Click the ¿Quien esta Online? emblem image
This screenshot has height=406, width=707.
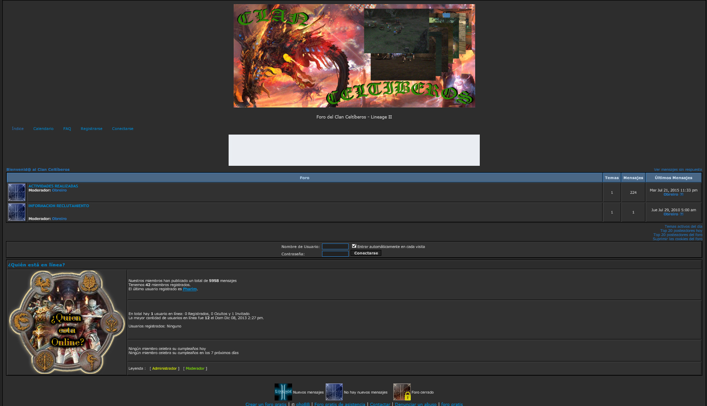[x=67, y=322]
